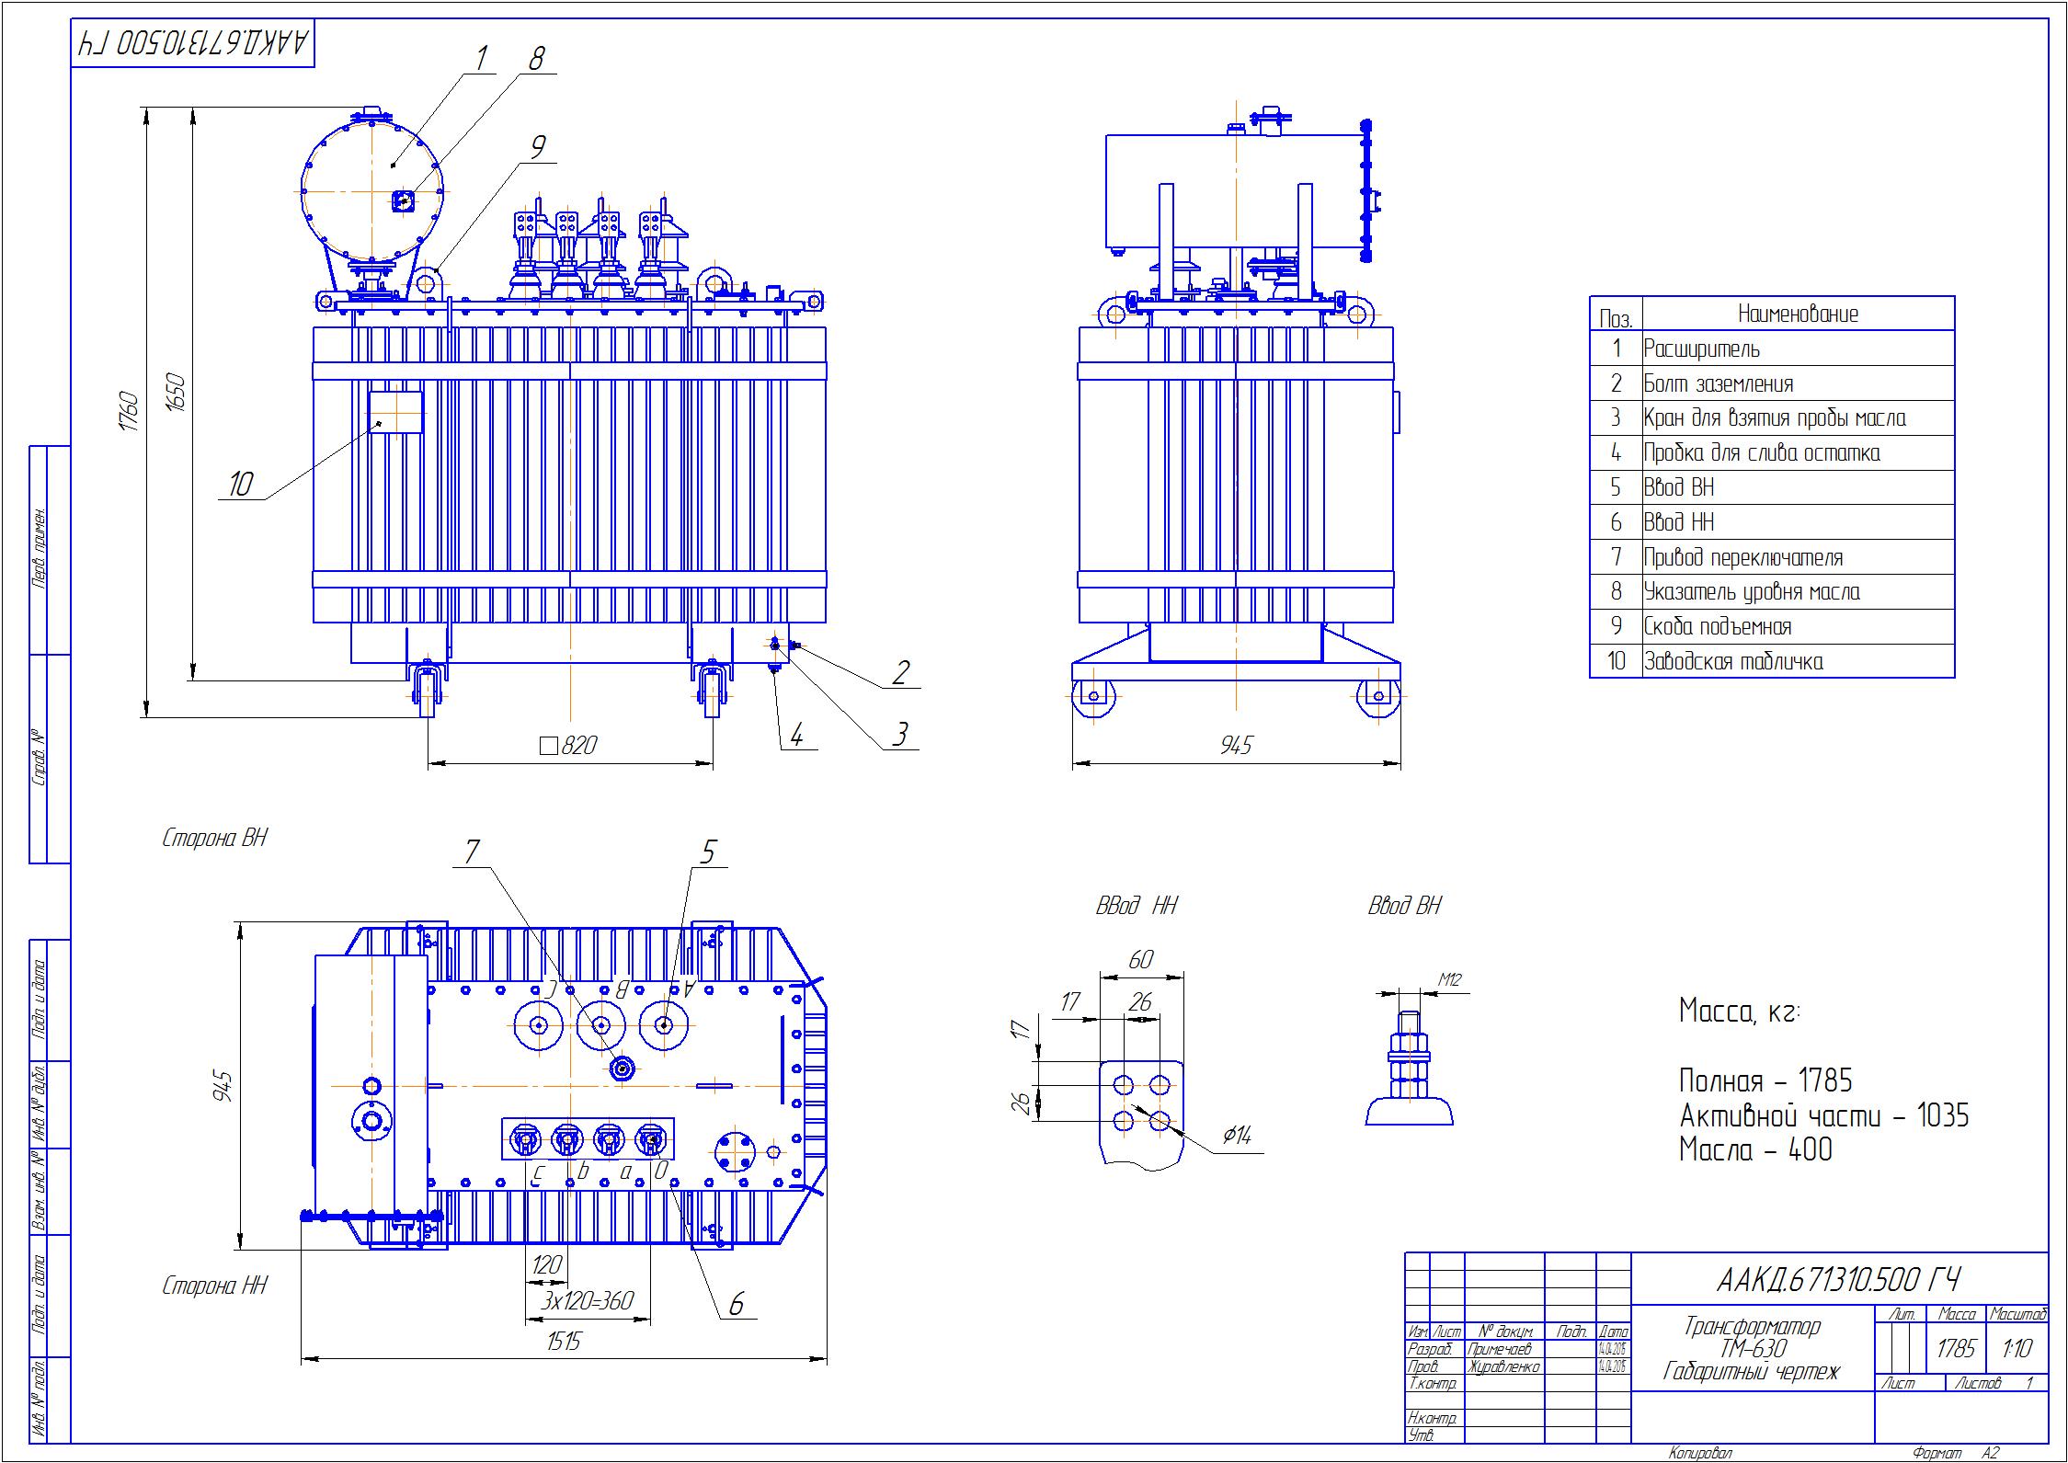
Task: Click the checker name "Журавленко"
Action: pyautogui.click(x=1503, y=1366)
